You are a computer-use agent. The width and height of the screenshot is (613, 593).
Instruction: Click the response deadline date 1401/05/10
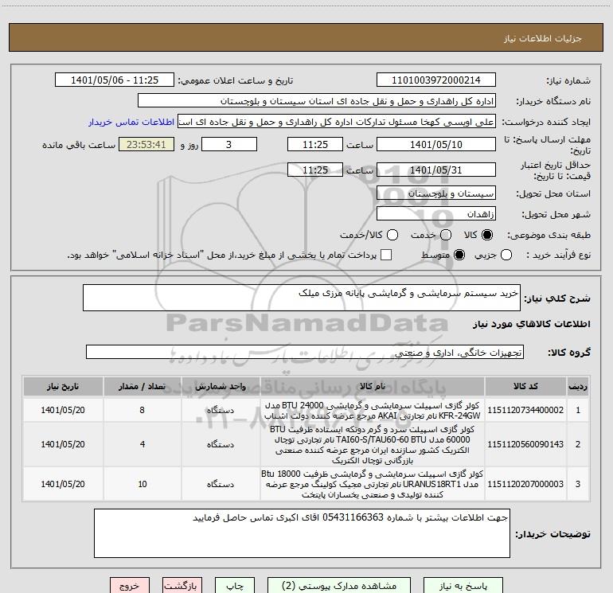coord(436,144)
